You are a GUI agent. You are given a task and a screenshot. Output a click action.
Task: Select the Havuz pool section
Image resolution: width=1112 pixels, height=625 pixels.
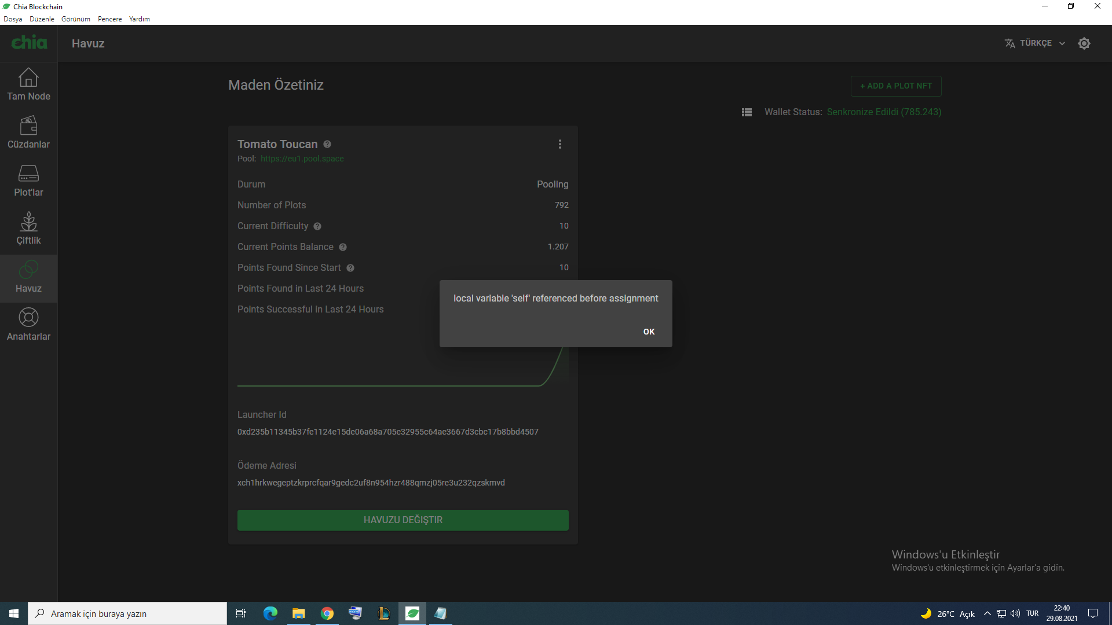(x=28, y=278)
